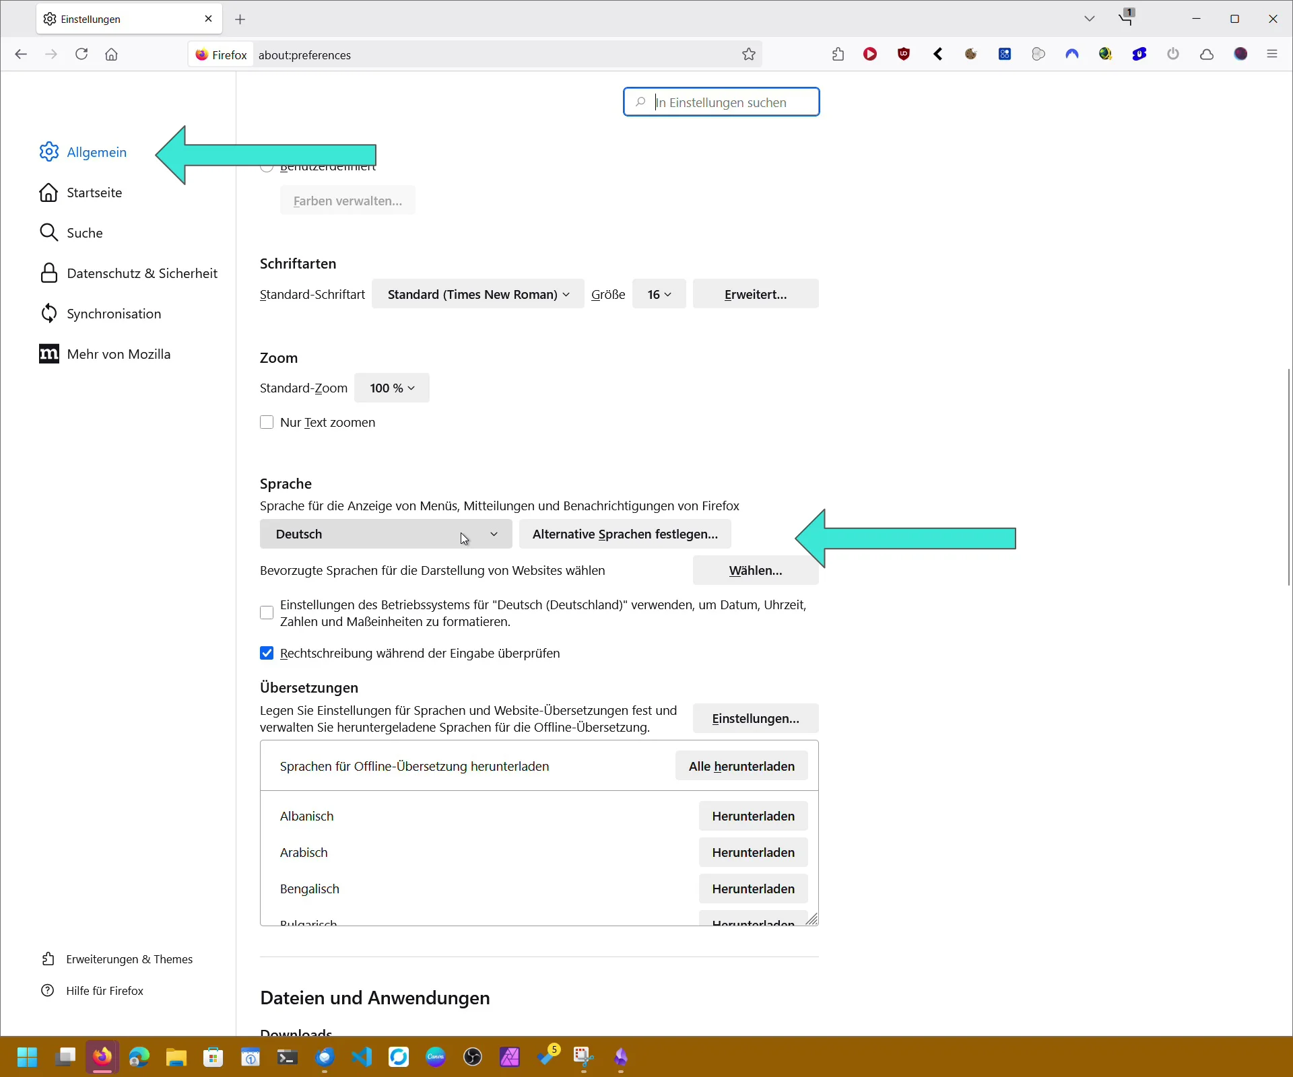
Task: Open the blue mountain-shaped VPN extension
Action: (1072, 55)
